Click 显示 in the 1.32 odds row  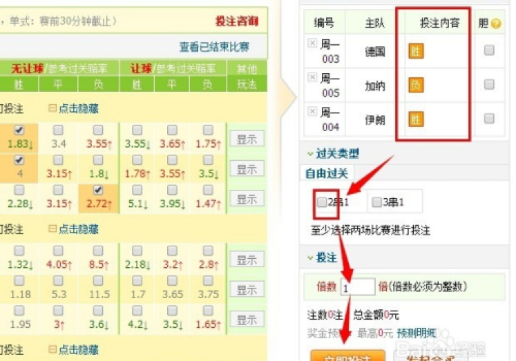247,260
